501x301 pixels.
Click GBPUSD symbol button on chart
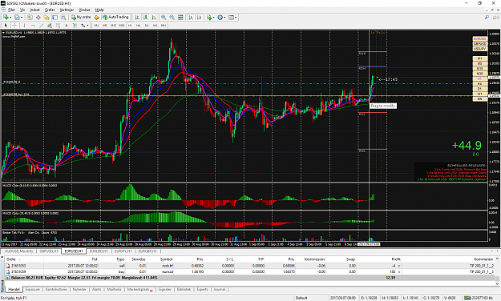(480, 44)
